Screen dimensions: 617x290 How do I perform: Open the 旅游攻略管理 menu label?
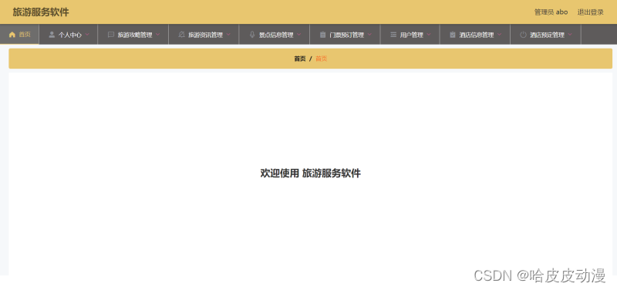135,35
